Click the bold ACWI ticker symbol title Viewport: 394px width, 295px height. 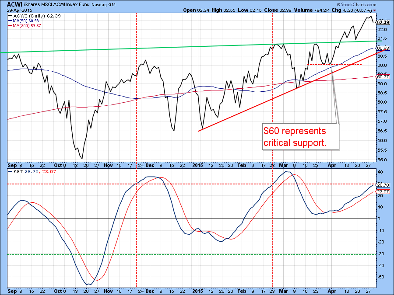click(x=14, y=4)
